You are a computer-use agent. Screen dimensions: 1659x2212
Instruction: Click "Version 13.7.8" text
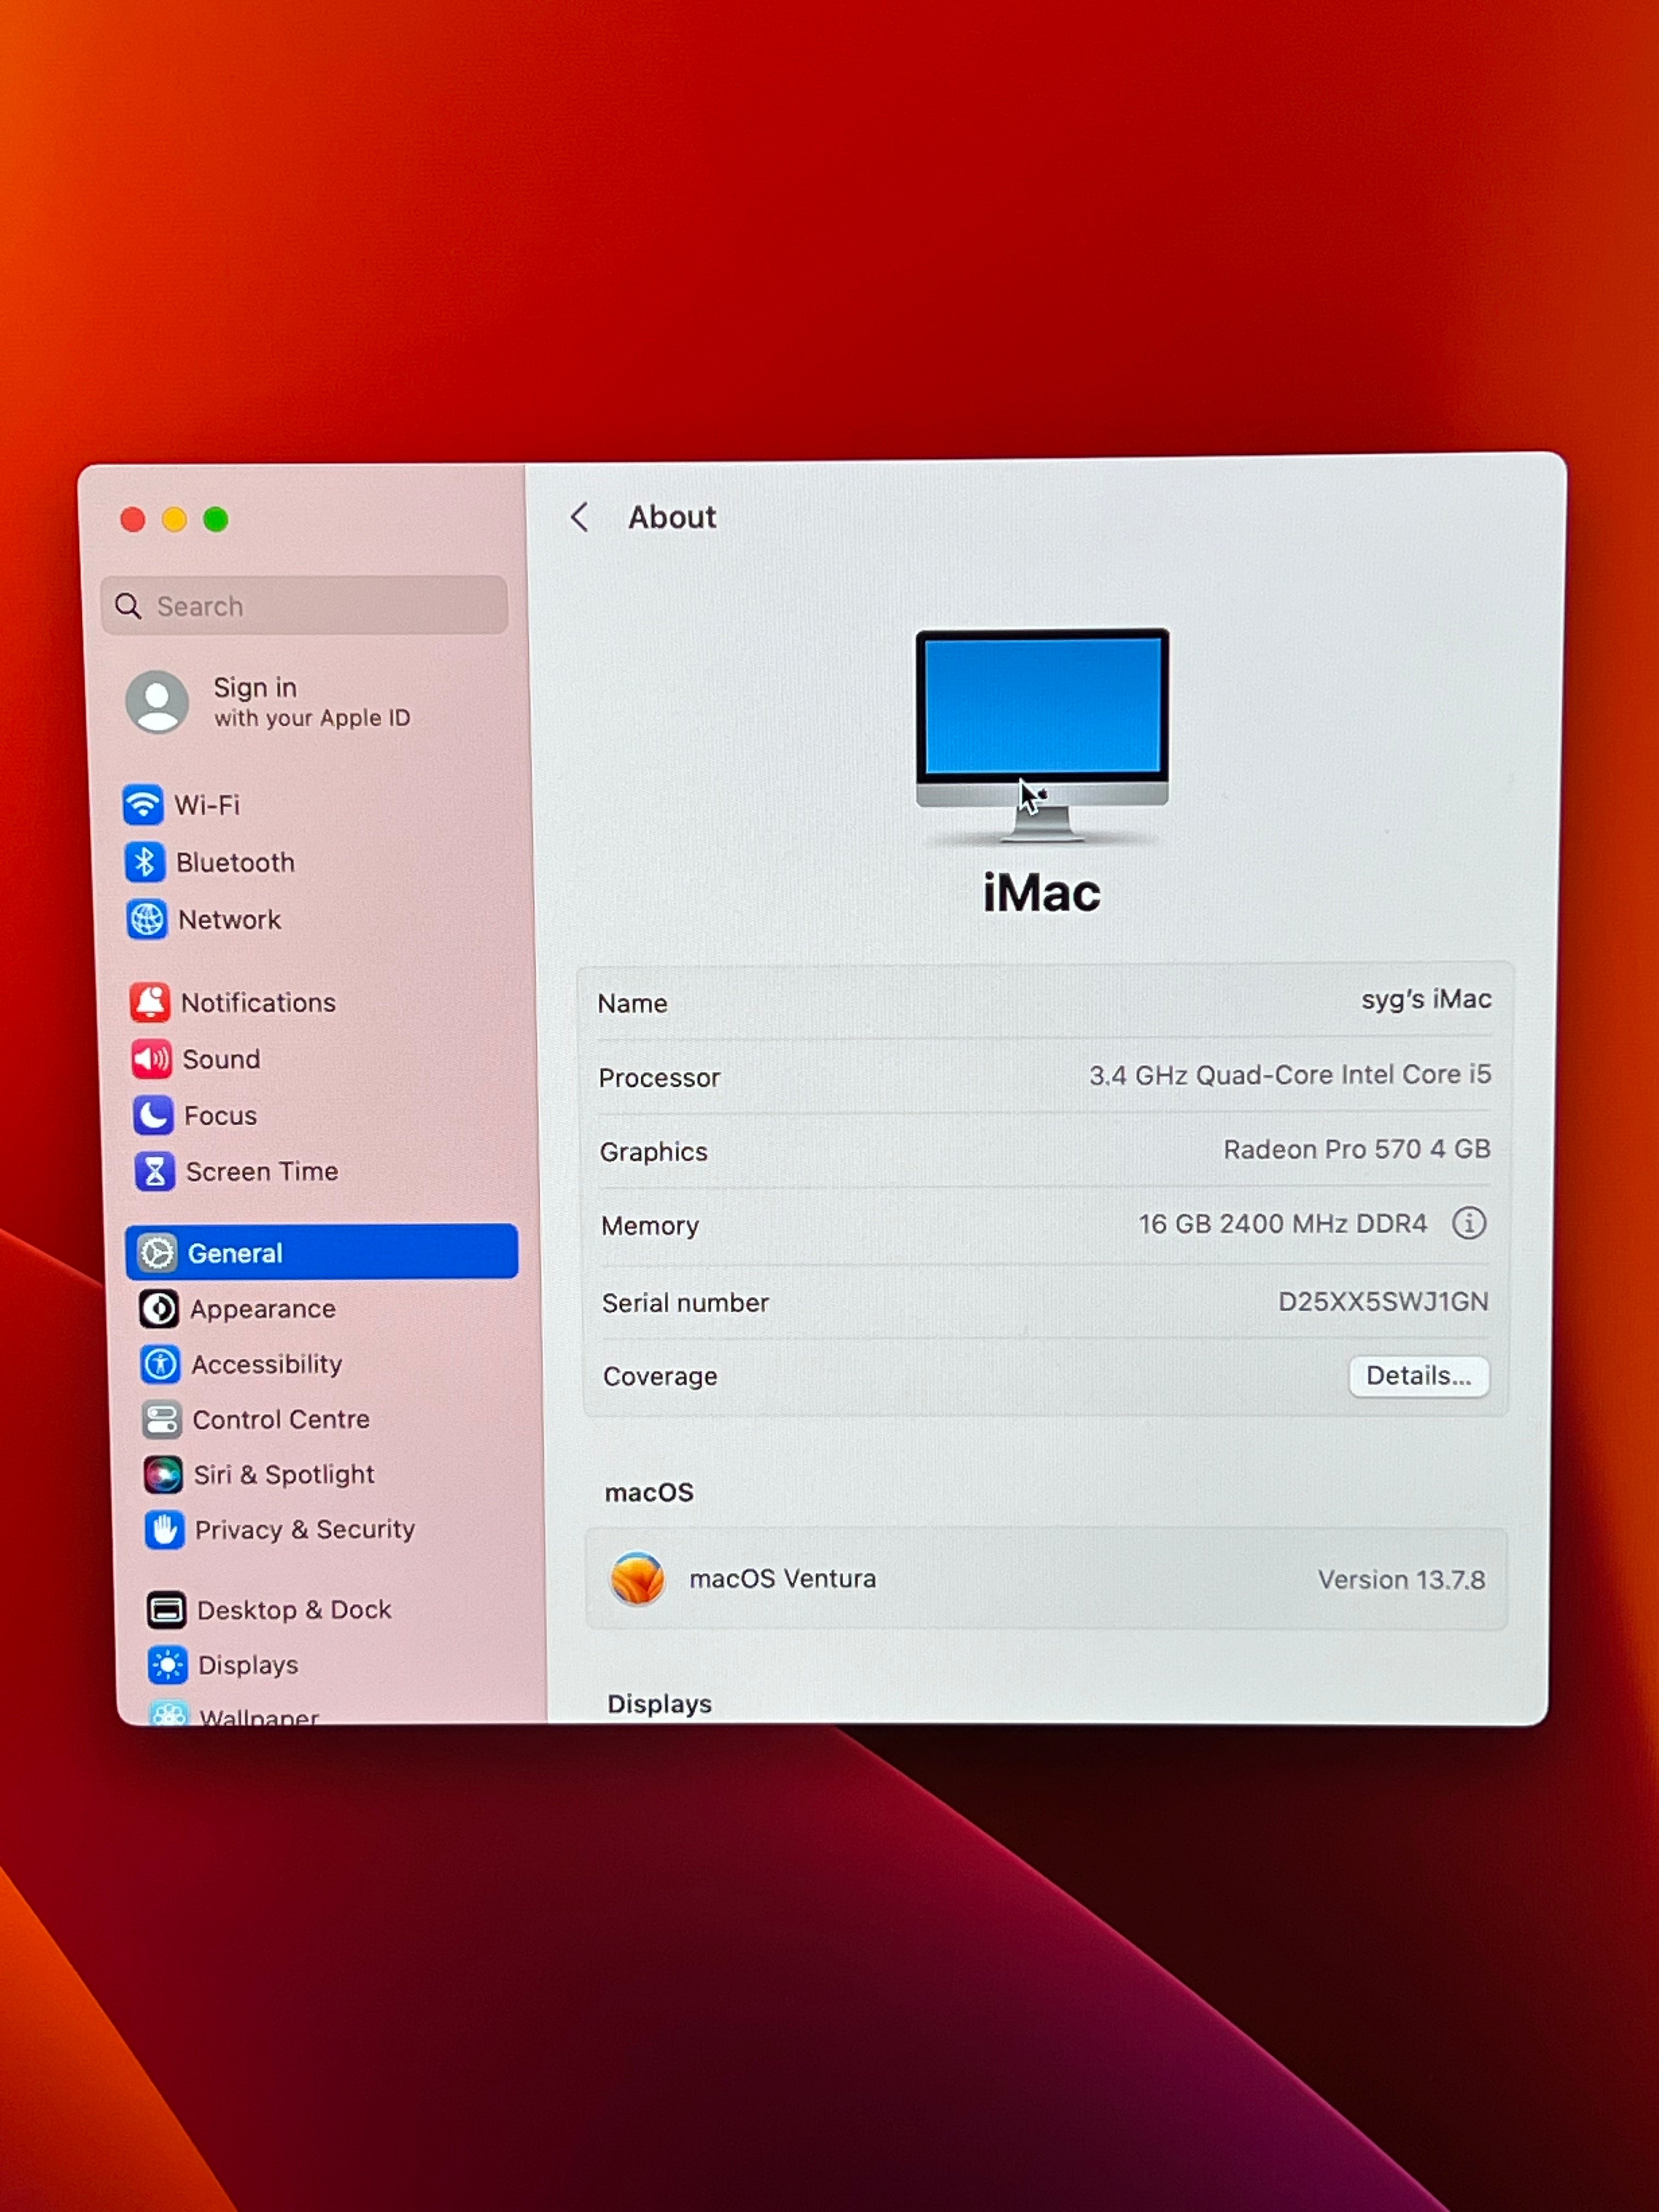[1401, 1579]
